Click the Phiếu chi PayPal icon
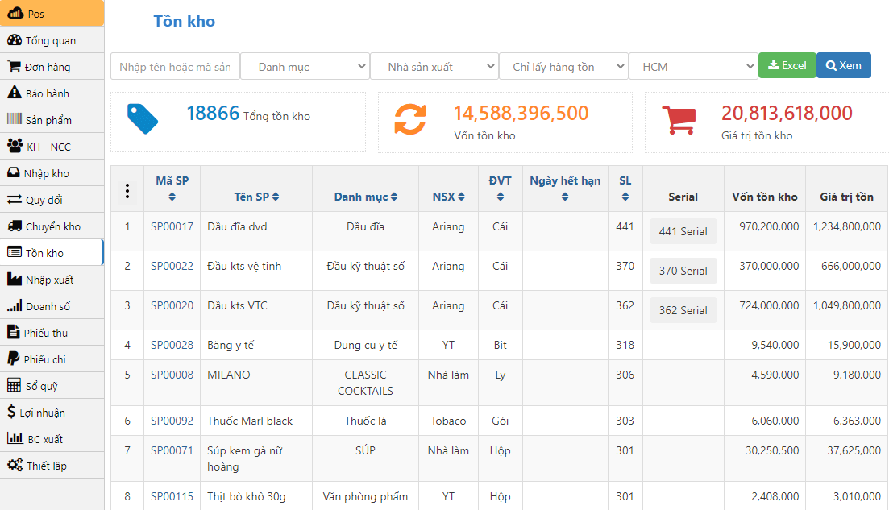Viewport: 889px width, 510px height. tap(14, 359)
